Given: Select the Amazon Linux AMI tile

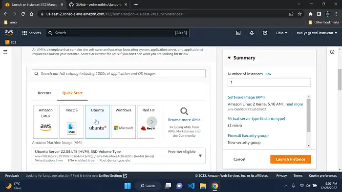Looking at the screenshot, I should coord(45,122).
